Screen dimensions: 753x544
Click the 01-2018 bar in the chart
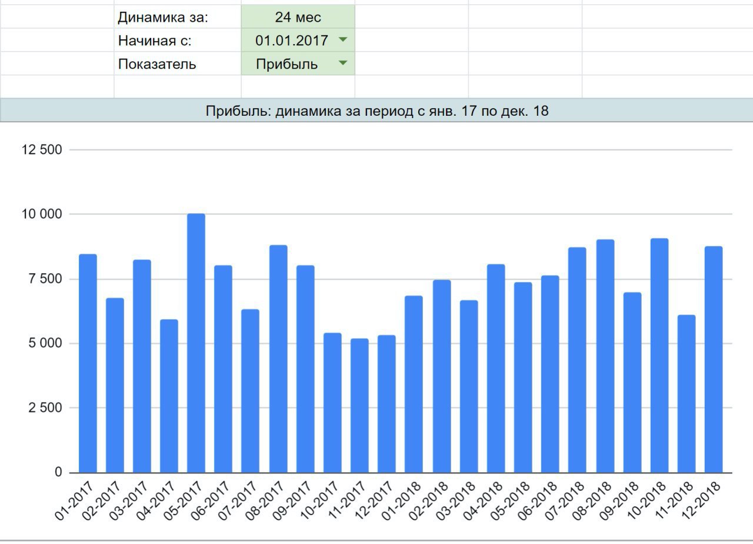414,384
